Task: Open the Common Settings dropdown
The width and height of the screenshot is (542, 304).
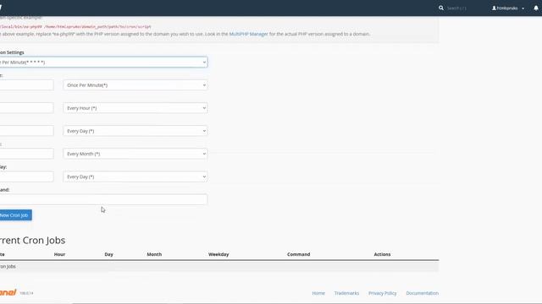Action: tap(103, 62)
